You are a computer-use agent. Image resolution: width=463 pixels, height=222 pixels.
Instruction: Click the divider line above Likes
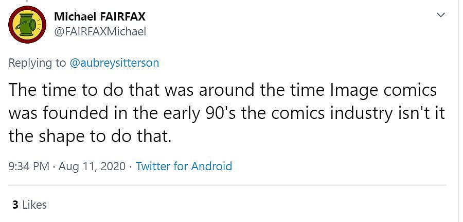click(x=226, y=185)
